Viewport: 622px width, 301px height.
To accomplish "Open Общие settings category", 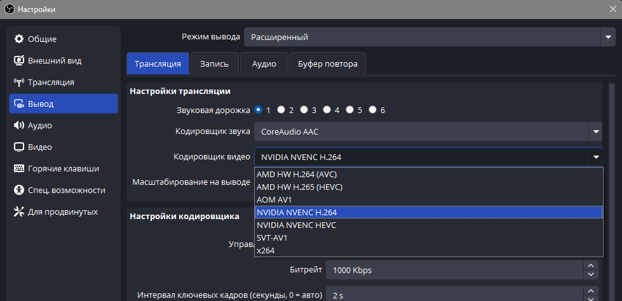I will point(64,39).
